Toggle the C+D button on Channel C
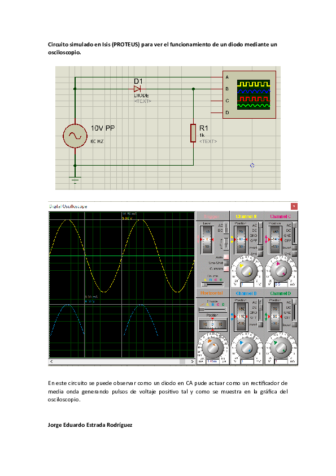Image resolution: width=336 pixels, height=476 pixels. coord(294,254)
